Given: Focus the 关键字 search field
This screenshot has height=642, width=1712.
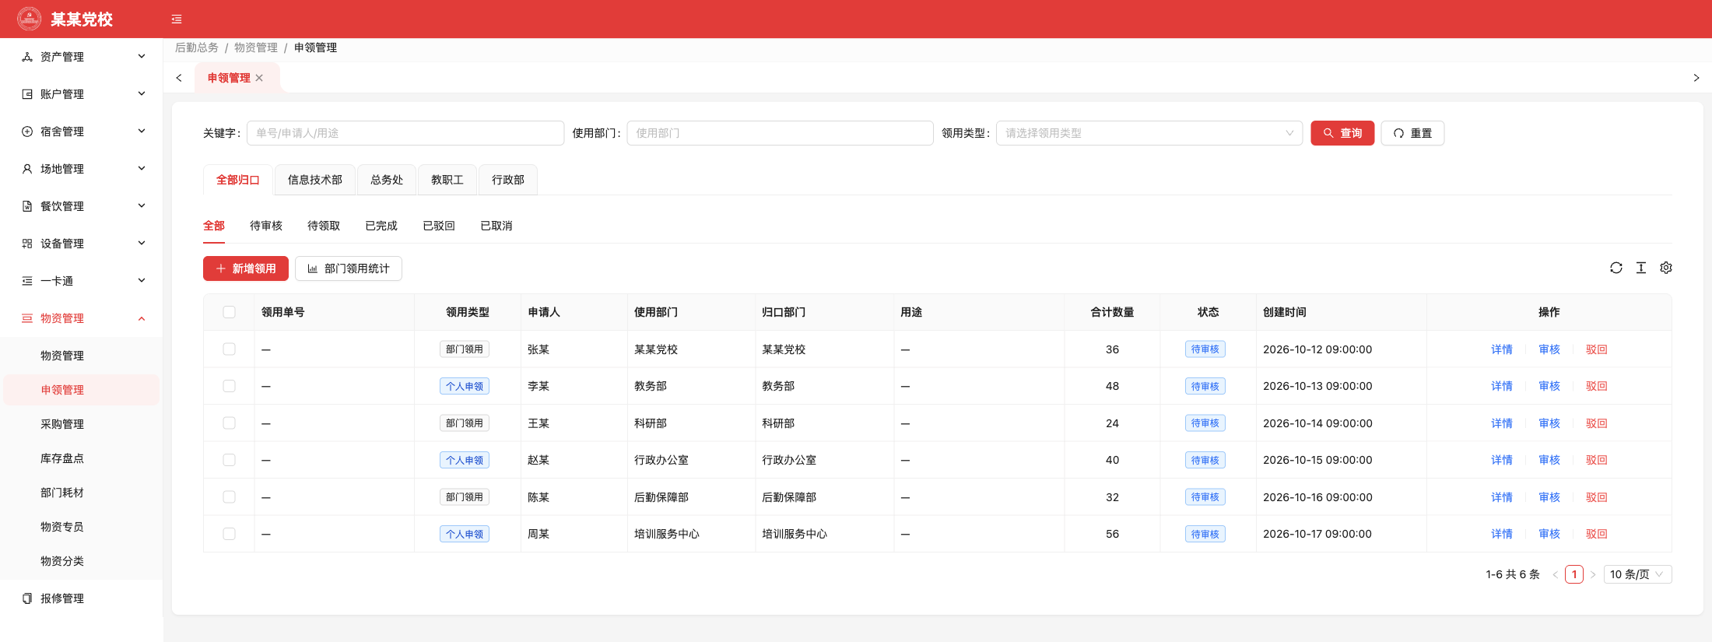Looking at the screenshot, I should tap(405, 133).
